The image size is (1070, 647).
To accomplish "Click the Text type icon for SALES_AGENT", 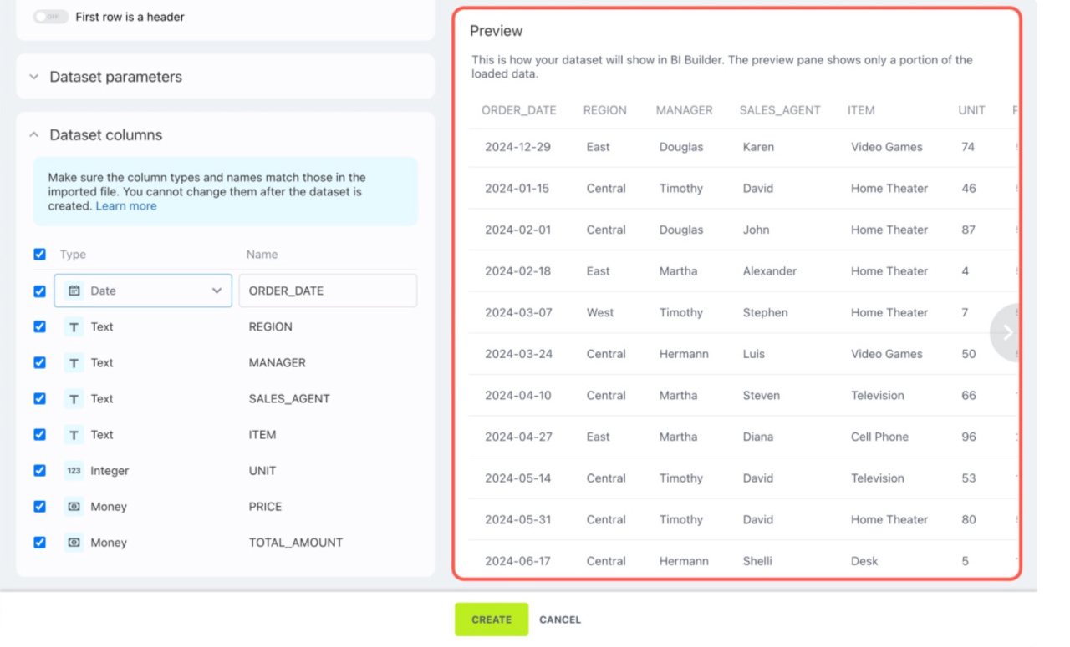I will point(74,398).
